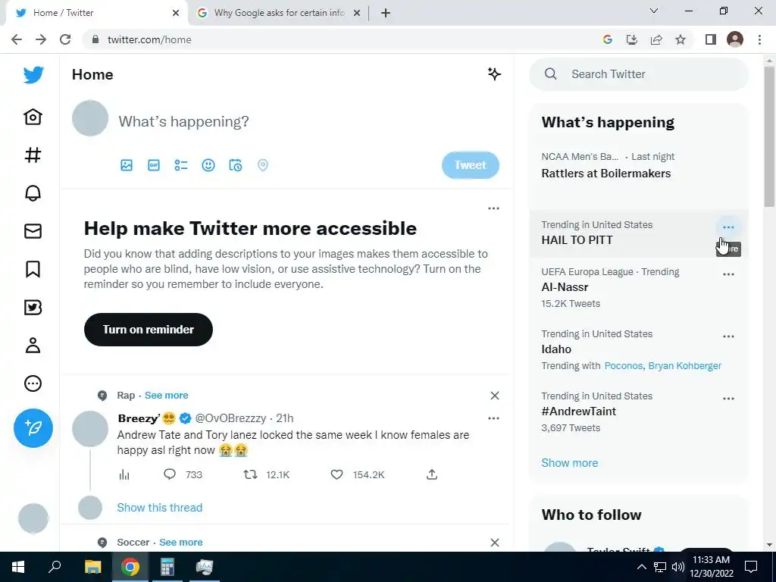776x582 pixels.
Task: Open Profile person icon
Action: coord(33,346)
